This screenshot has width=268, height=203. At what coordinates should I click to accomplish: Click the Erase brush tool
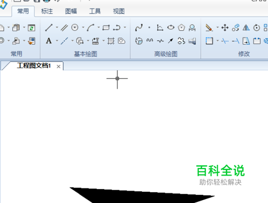coord(209,27)
